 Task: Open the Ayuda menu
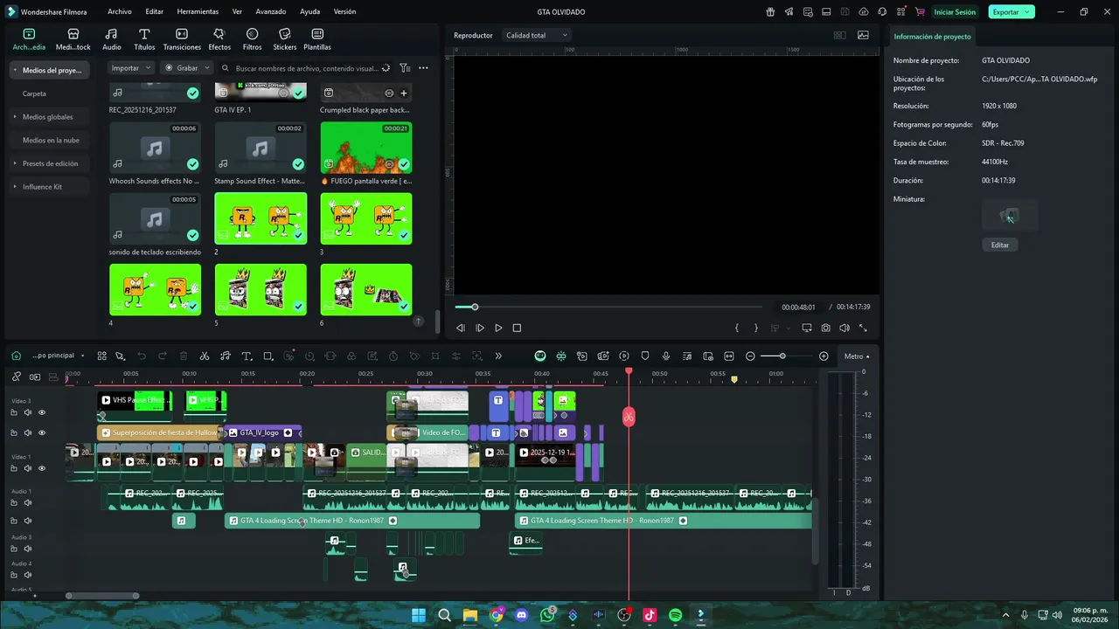310,12
